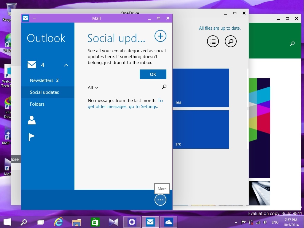Click 'All files are up to date.' status in OneDrive

point(220,28)
